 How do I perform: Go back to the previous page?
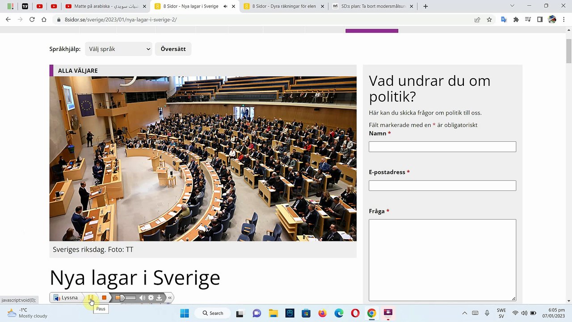click(x=8, y=20)
